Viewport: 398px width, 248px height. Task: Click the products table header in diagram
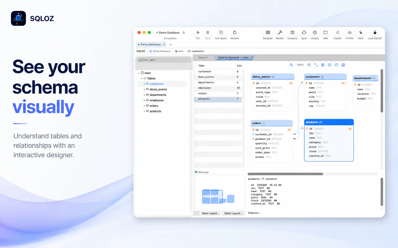(329, 122)
